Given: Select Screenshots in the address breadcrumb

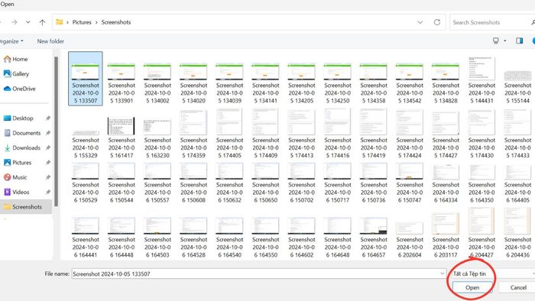Looking at the screenshot, I should [x=116, y=22].
